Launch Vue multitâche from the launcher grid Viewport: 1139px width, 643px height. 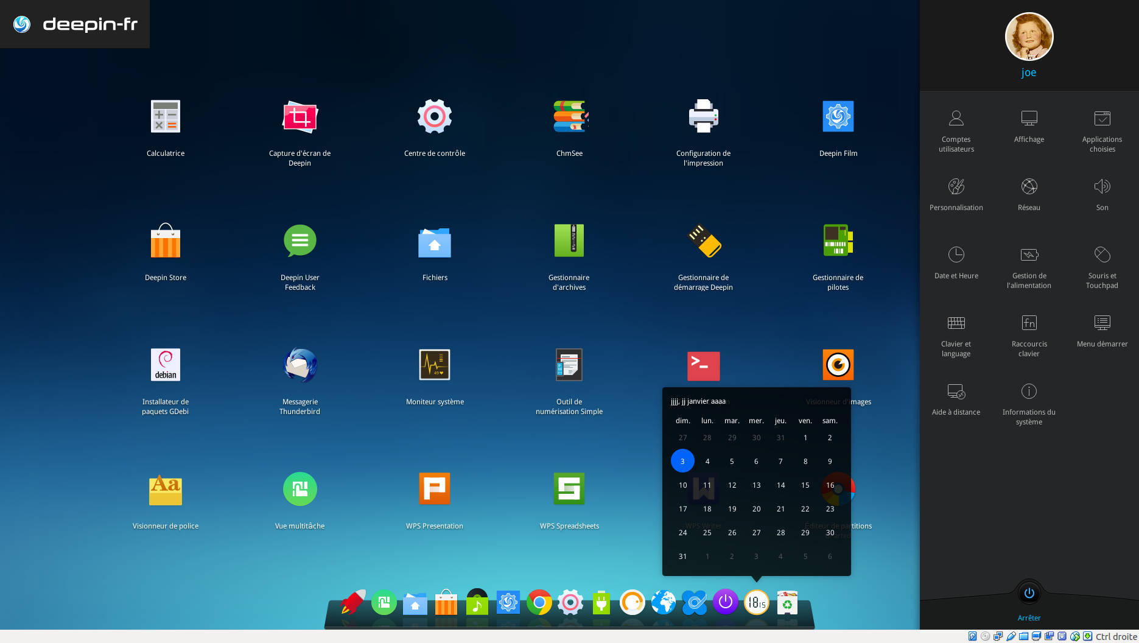point(300,489)
